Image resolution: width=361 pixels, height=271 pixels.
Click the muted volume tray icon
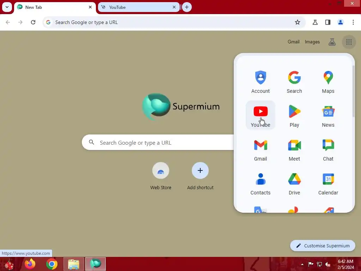[x=328, y=264]
